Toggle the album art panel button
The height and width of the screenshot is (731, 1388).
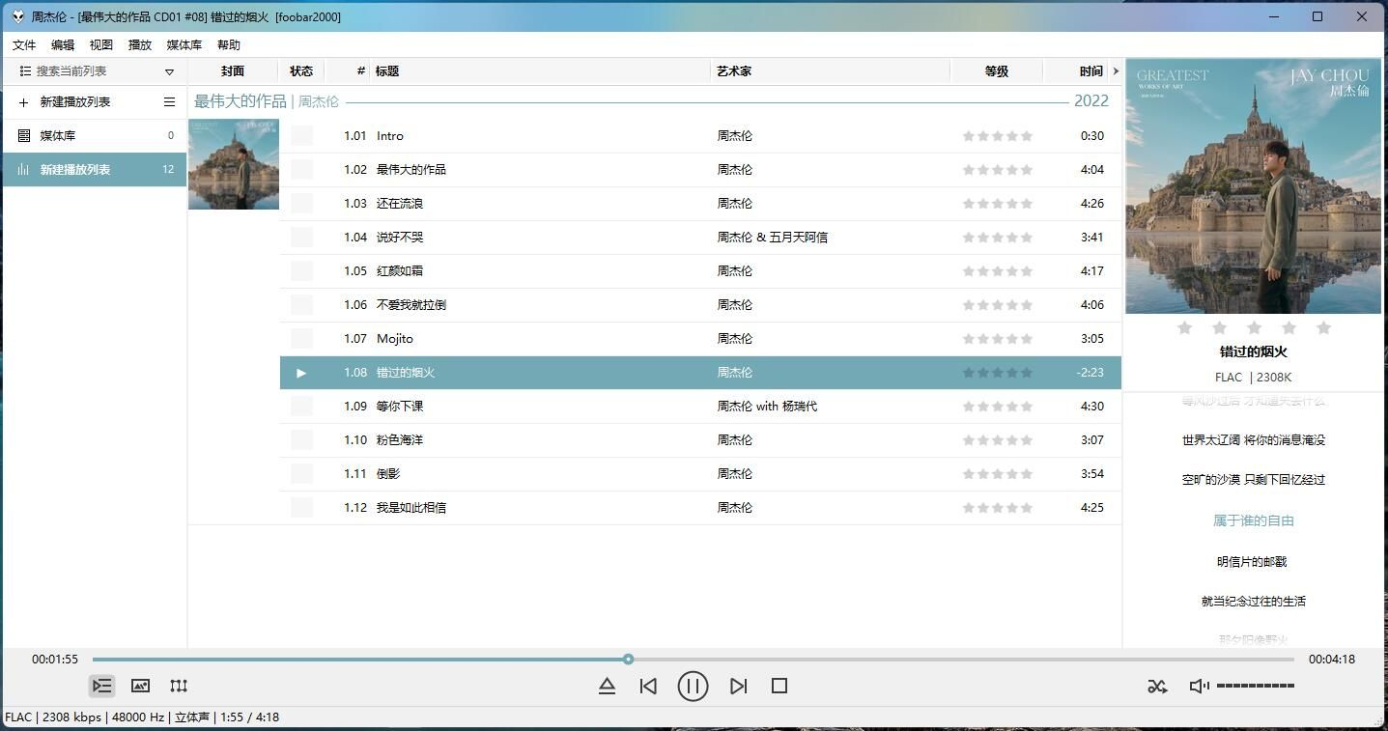[140, 686]
